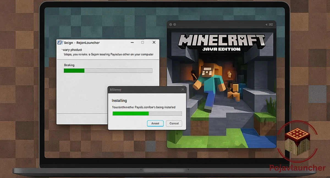Click the 'being installed' message line
Viewport: 330px width, 178px height.
[144, 107]
